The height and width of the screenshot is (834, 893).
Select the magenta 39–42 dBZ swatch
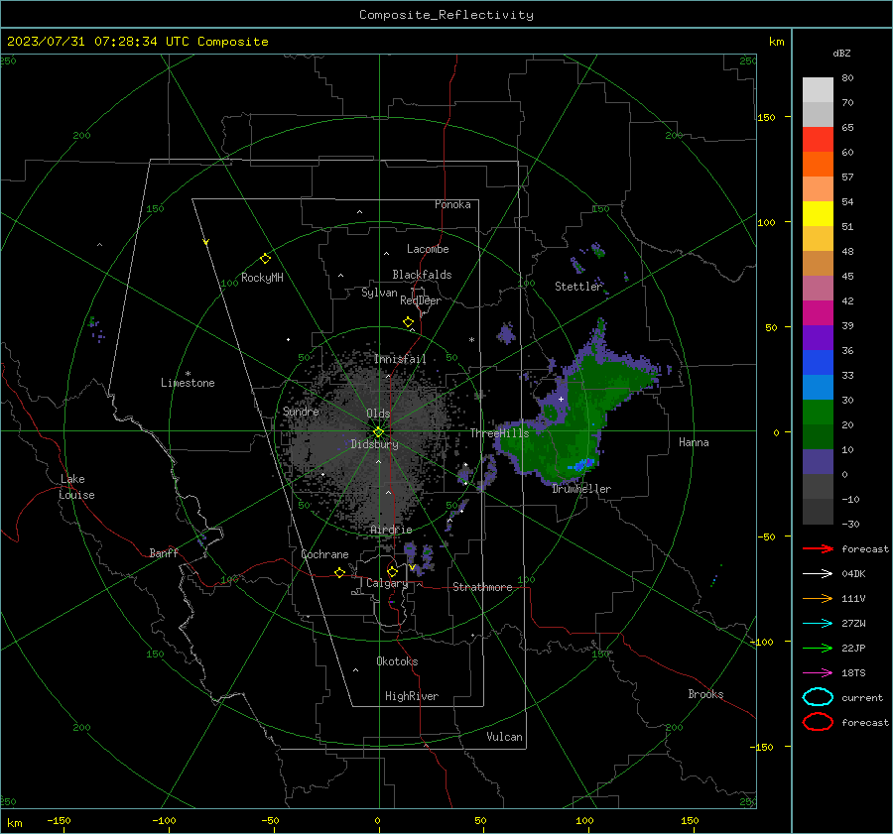[x=818, y=312]
